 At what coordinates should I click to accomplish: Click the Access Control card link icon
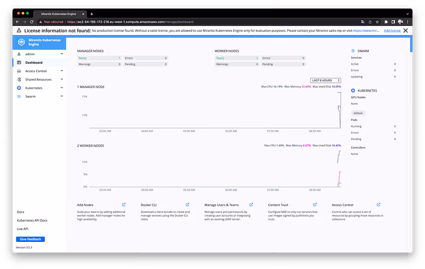coord(378,204)
